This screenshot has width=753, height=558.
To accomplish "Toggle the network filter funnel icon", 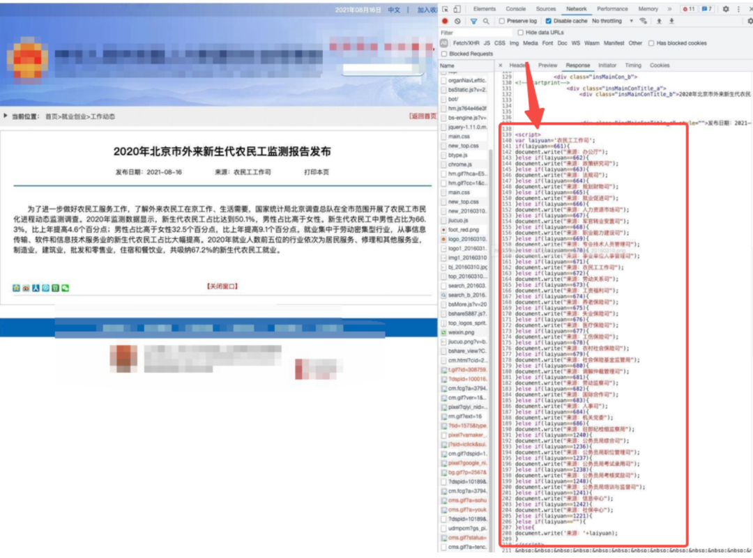I will 473,21.
